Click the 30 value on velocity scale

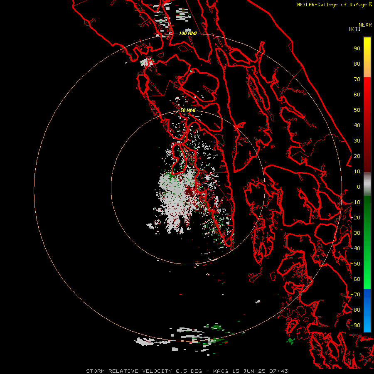[357, 141]
